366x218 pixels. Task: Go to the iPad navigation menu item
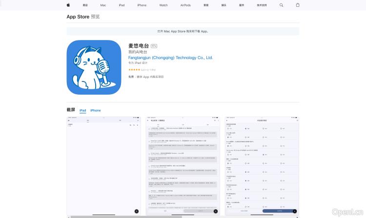coord(121,5)
